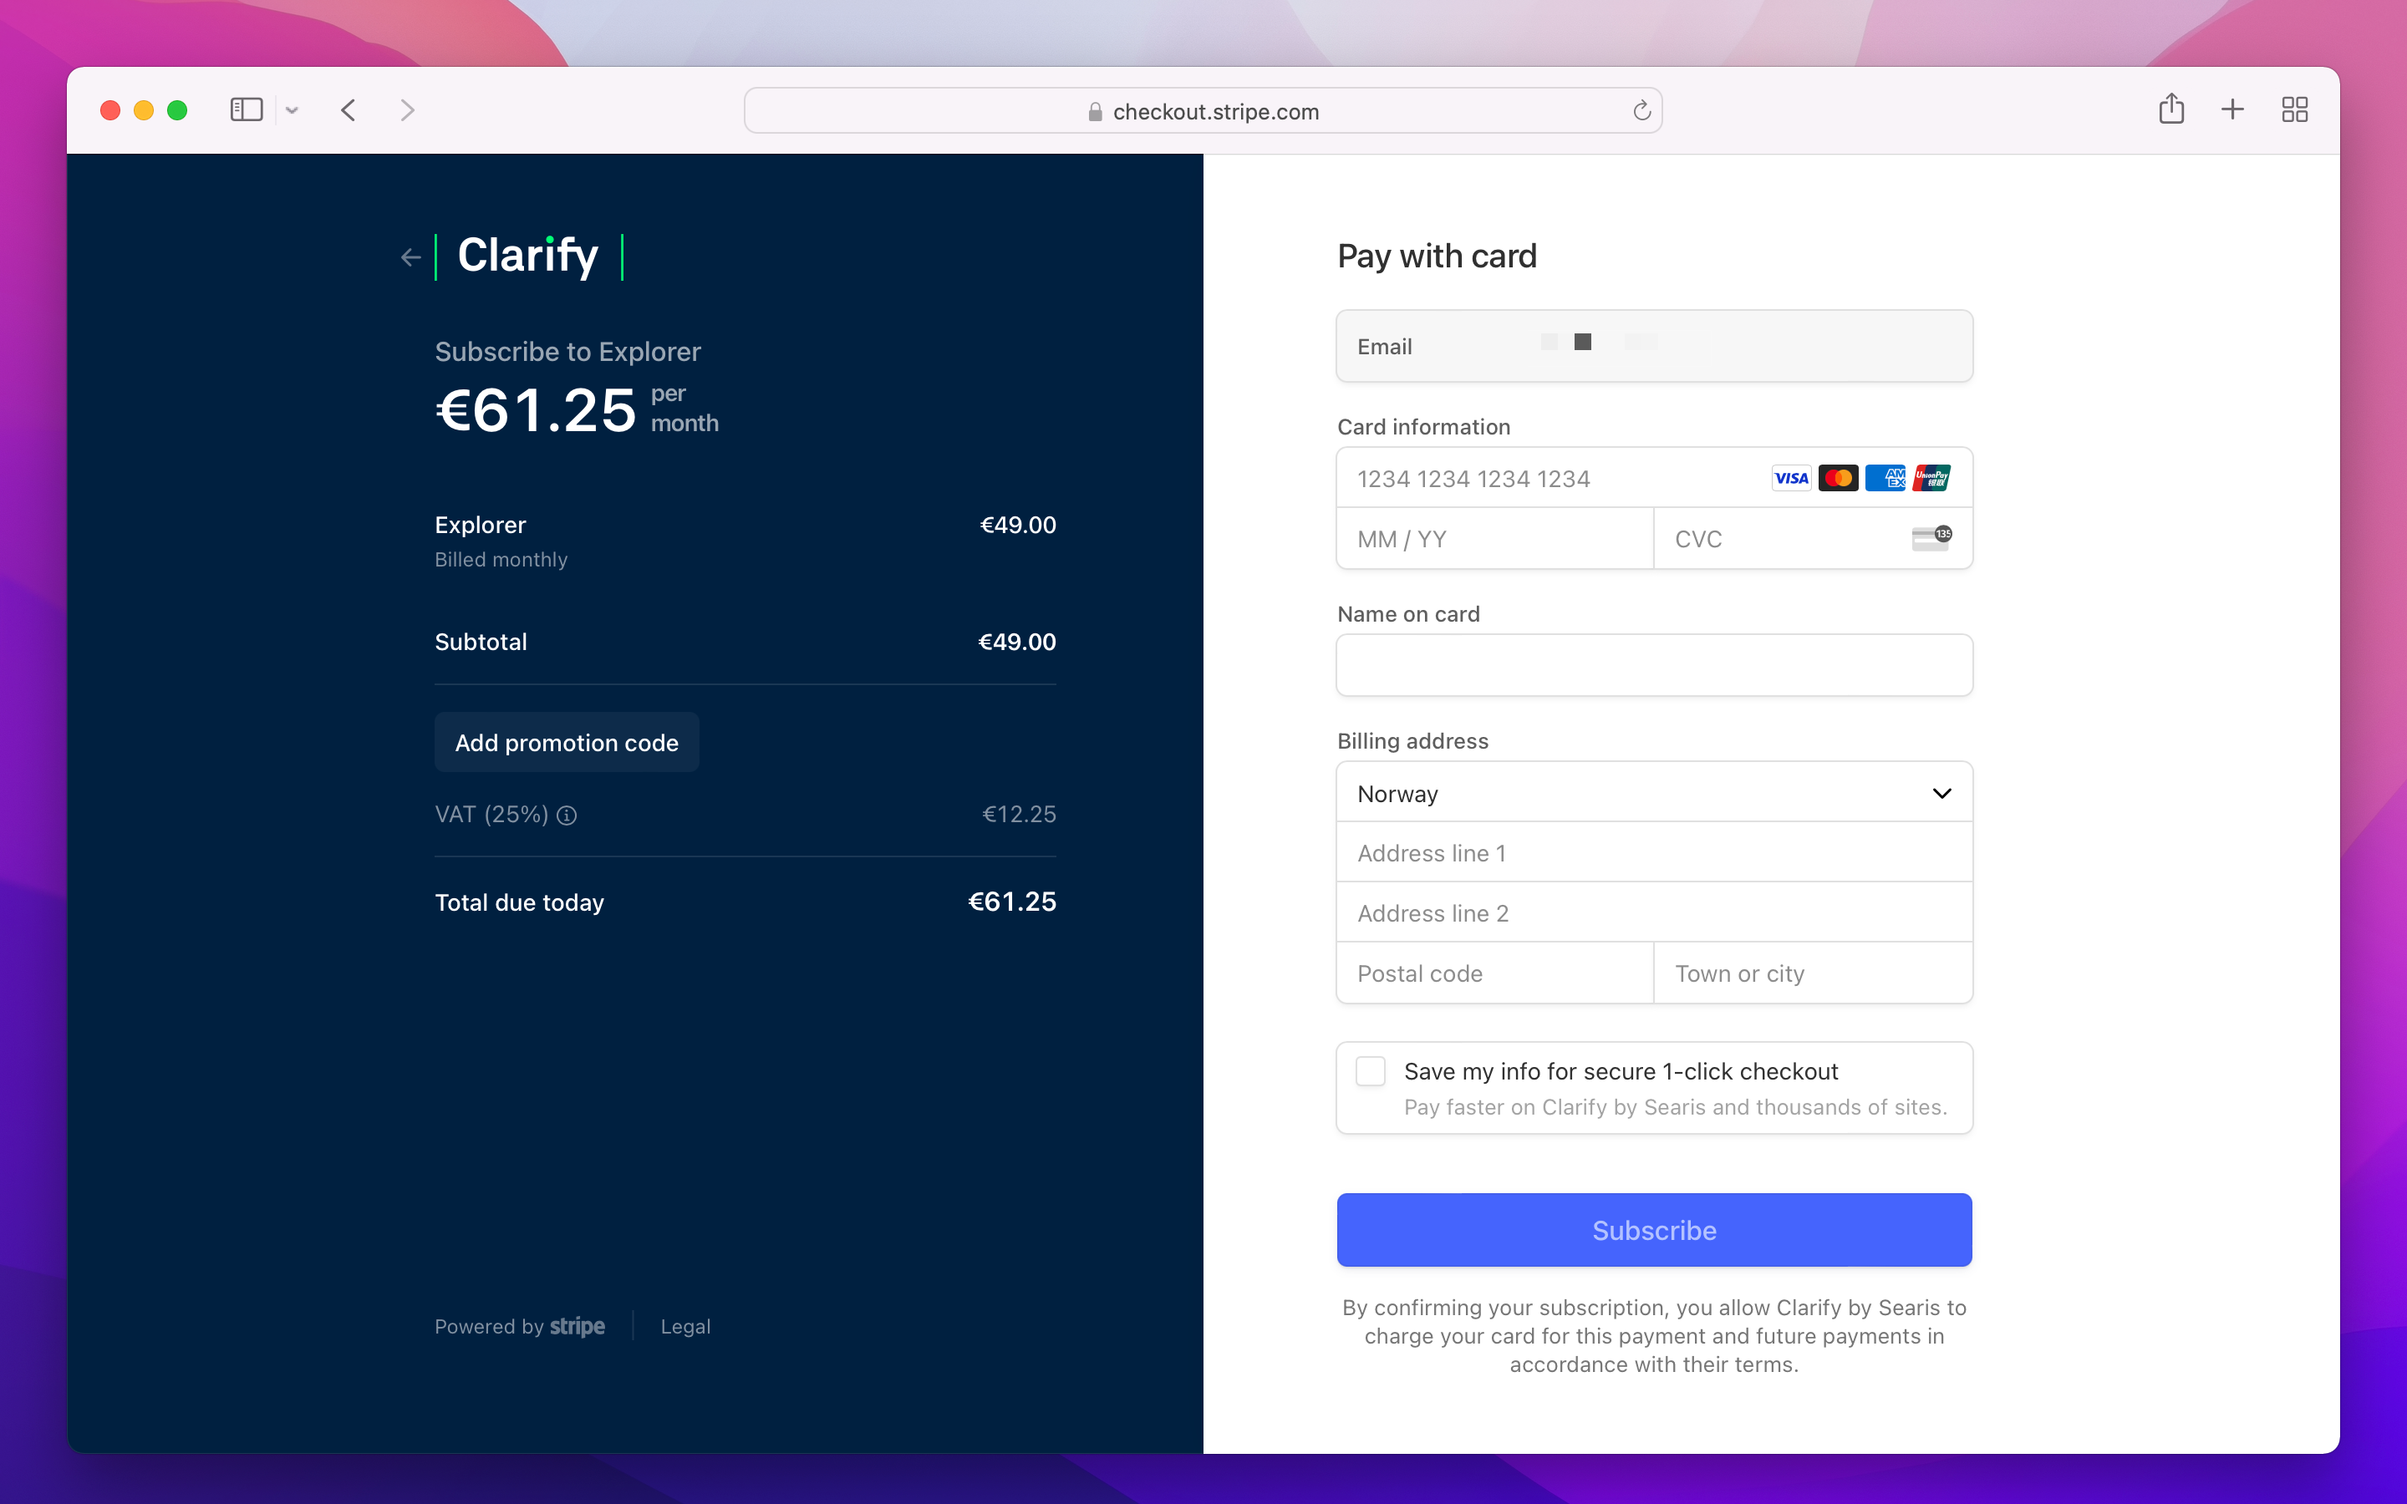Open the Legal link in footer
This screenshot has height=1504, width=2407.
685,1326
